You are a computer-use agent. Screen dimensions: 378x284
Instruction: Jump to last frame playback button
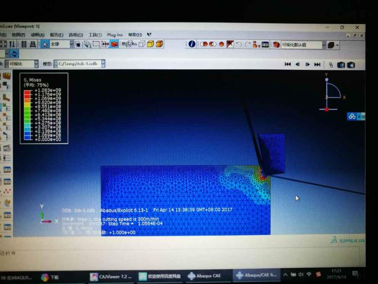pyautogui.click(x=317, y=64)
